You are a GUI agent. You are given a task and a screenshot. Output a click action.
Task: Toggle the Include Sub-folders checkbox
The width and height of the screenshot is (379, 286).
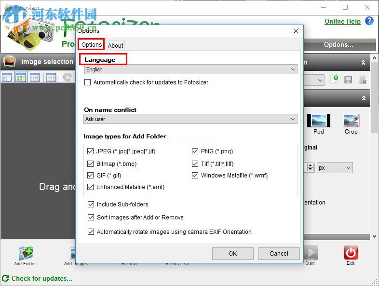(91, 204)
